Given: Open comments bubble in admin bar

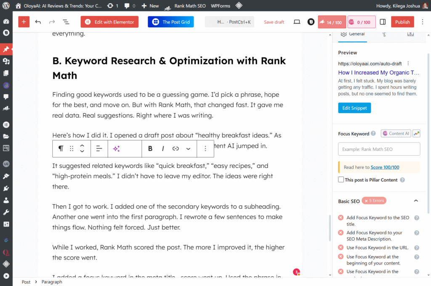Looking at the screenshot, I should [x=130, y=6].
